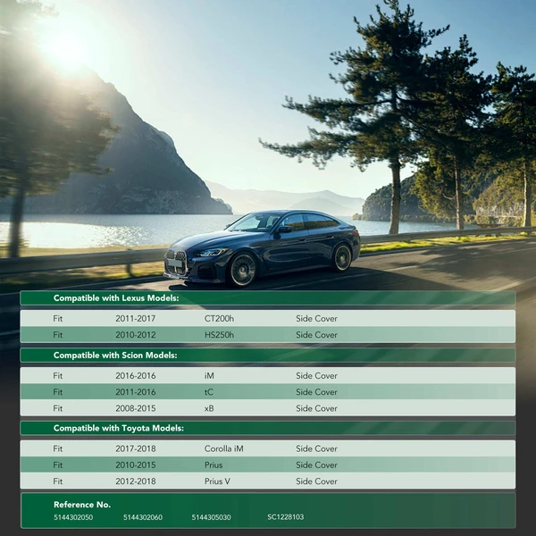Viewport: 536px width, 536px height.
Task: Click the bright sun in the sky
Action: pyautogui.click(x=68, y=49)
